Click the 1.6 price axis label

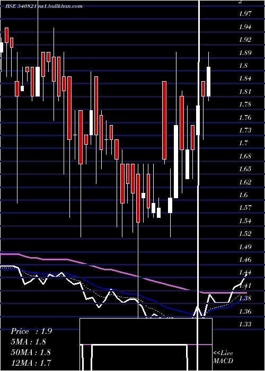pos(243,195)
